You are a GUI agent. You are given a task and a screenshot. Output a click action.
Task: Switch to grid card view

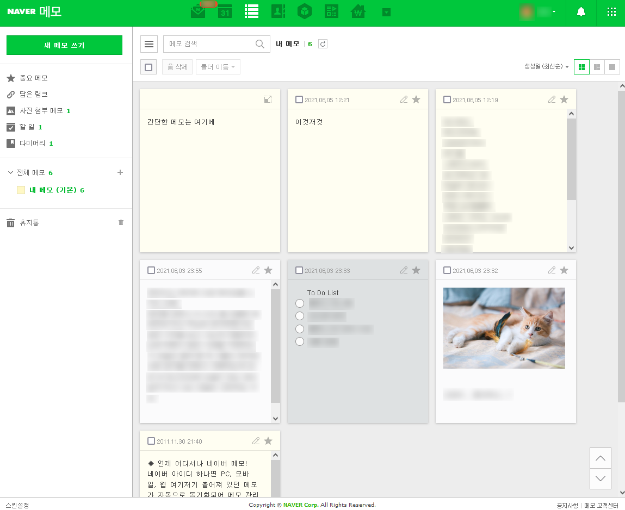(x=581, y=67)
